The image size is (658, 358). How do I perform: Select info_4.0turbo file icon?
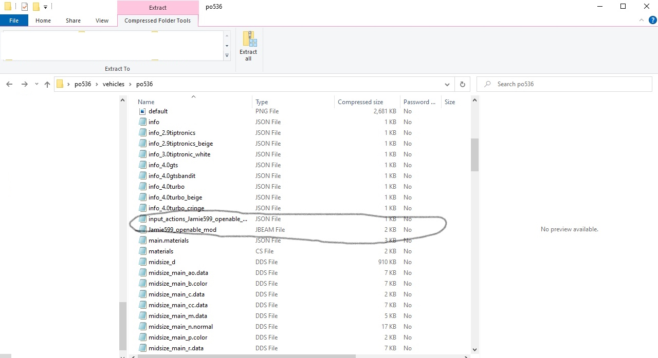(x=143, y=187)
